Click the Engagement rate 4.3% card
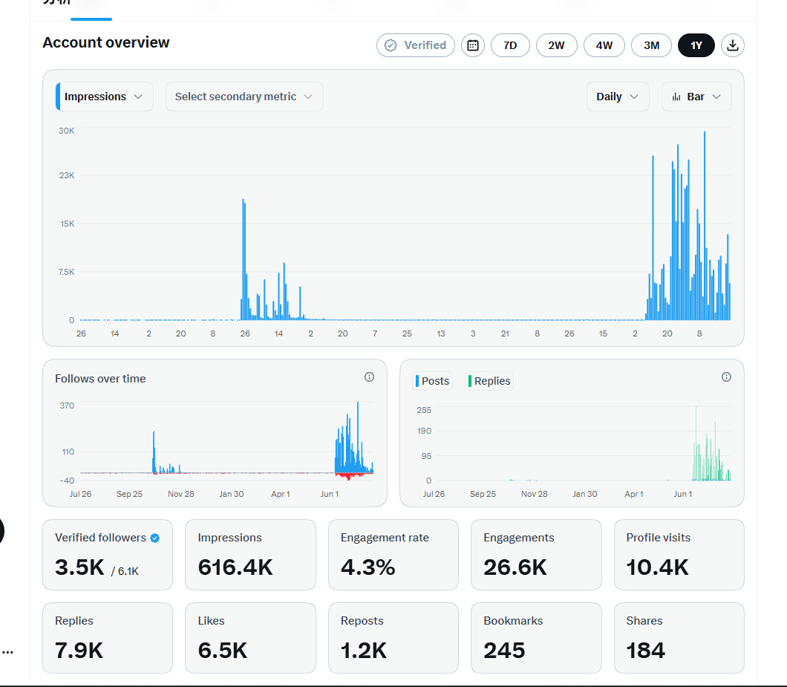 point(393,555)
